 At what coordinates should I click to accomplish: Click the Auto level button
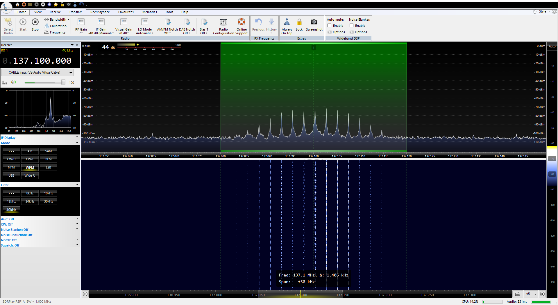[x=552, y=46]
